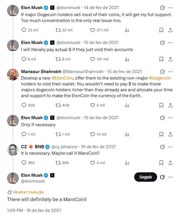Bookmark Mansour Shahrokh's ElonCoin tweet
This screenshot has width=180, height=219.
click(x=161, y=105)
